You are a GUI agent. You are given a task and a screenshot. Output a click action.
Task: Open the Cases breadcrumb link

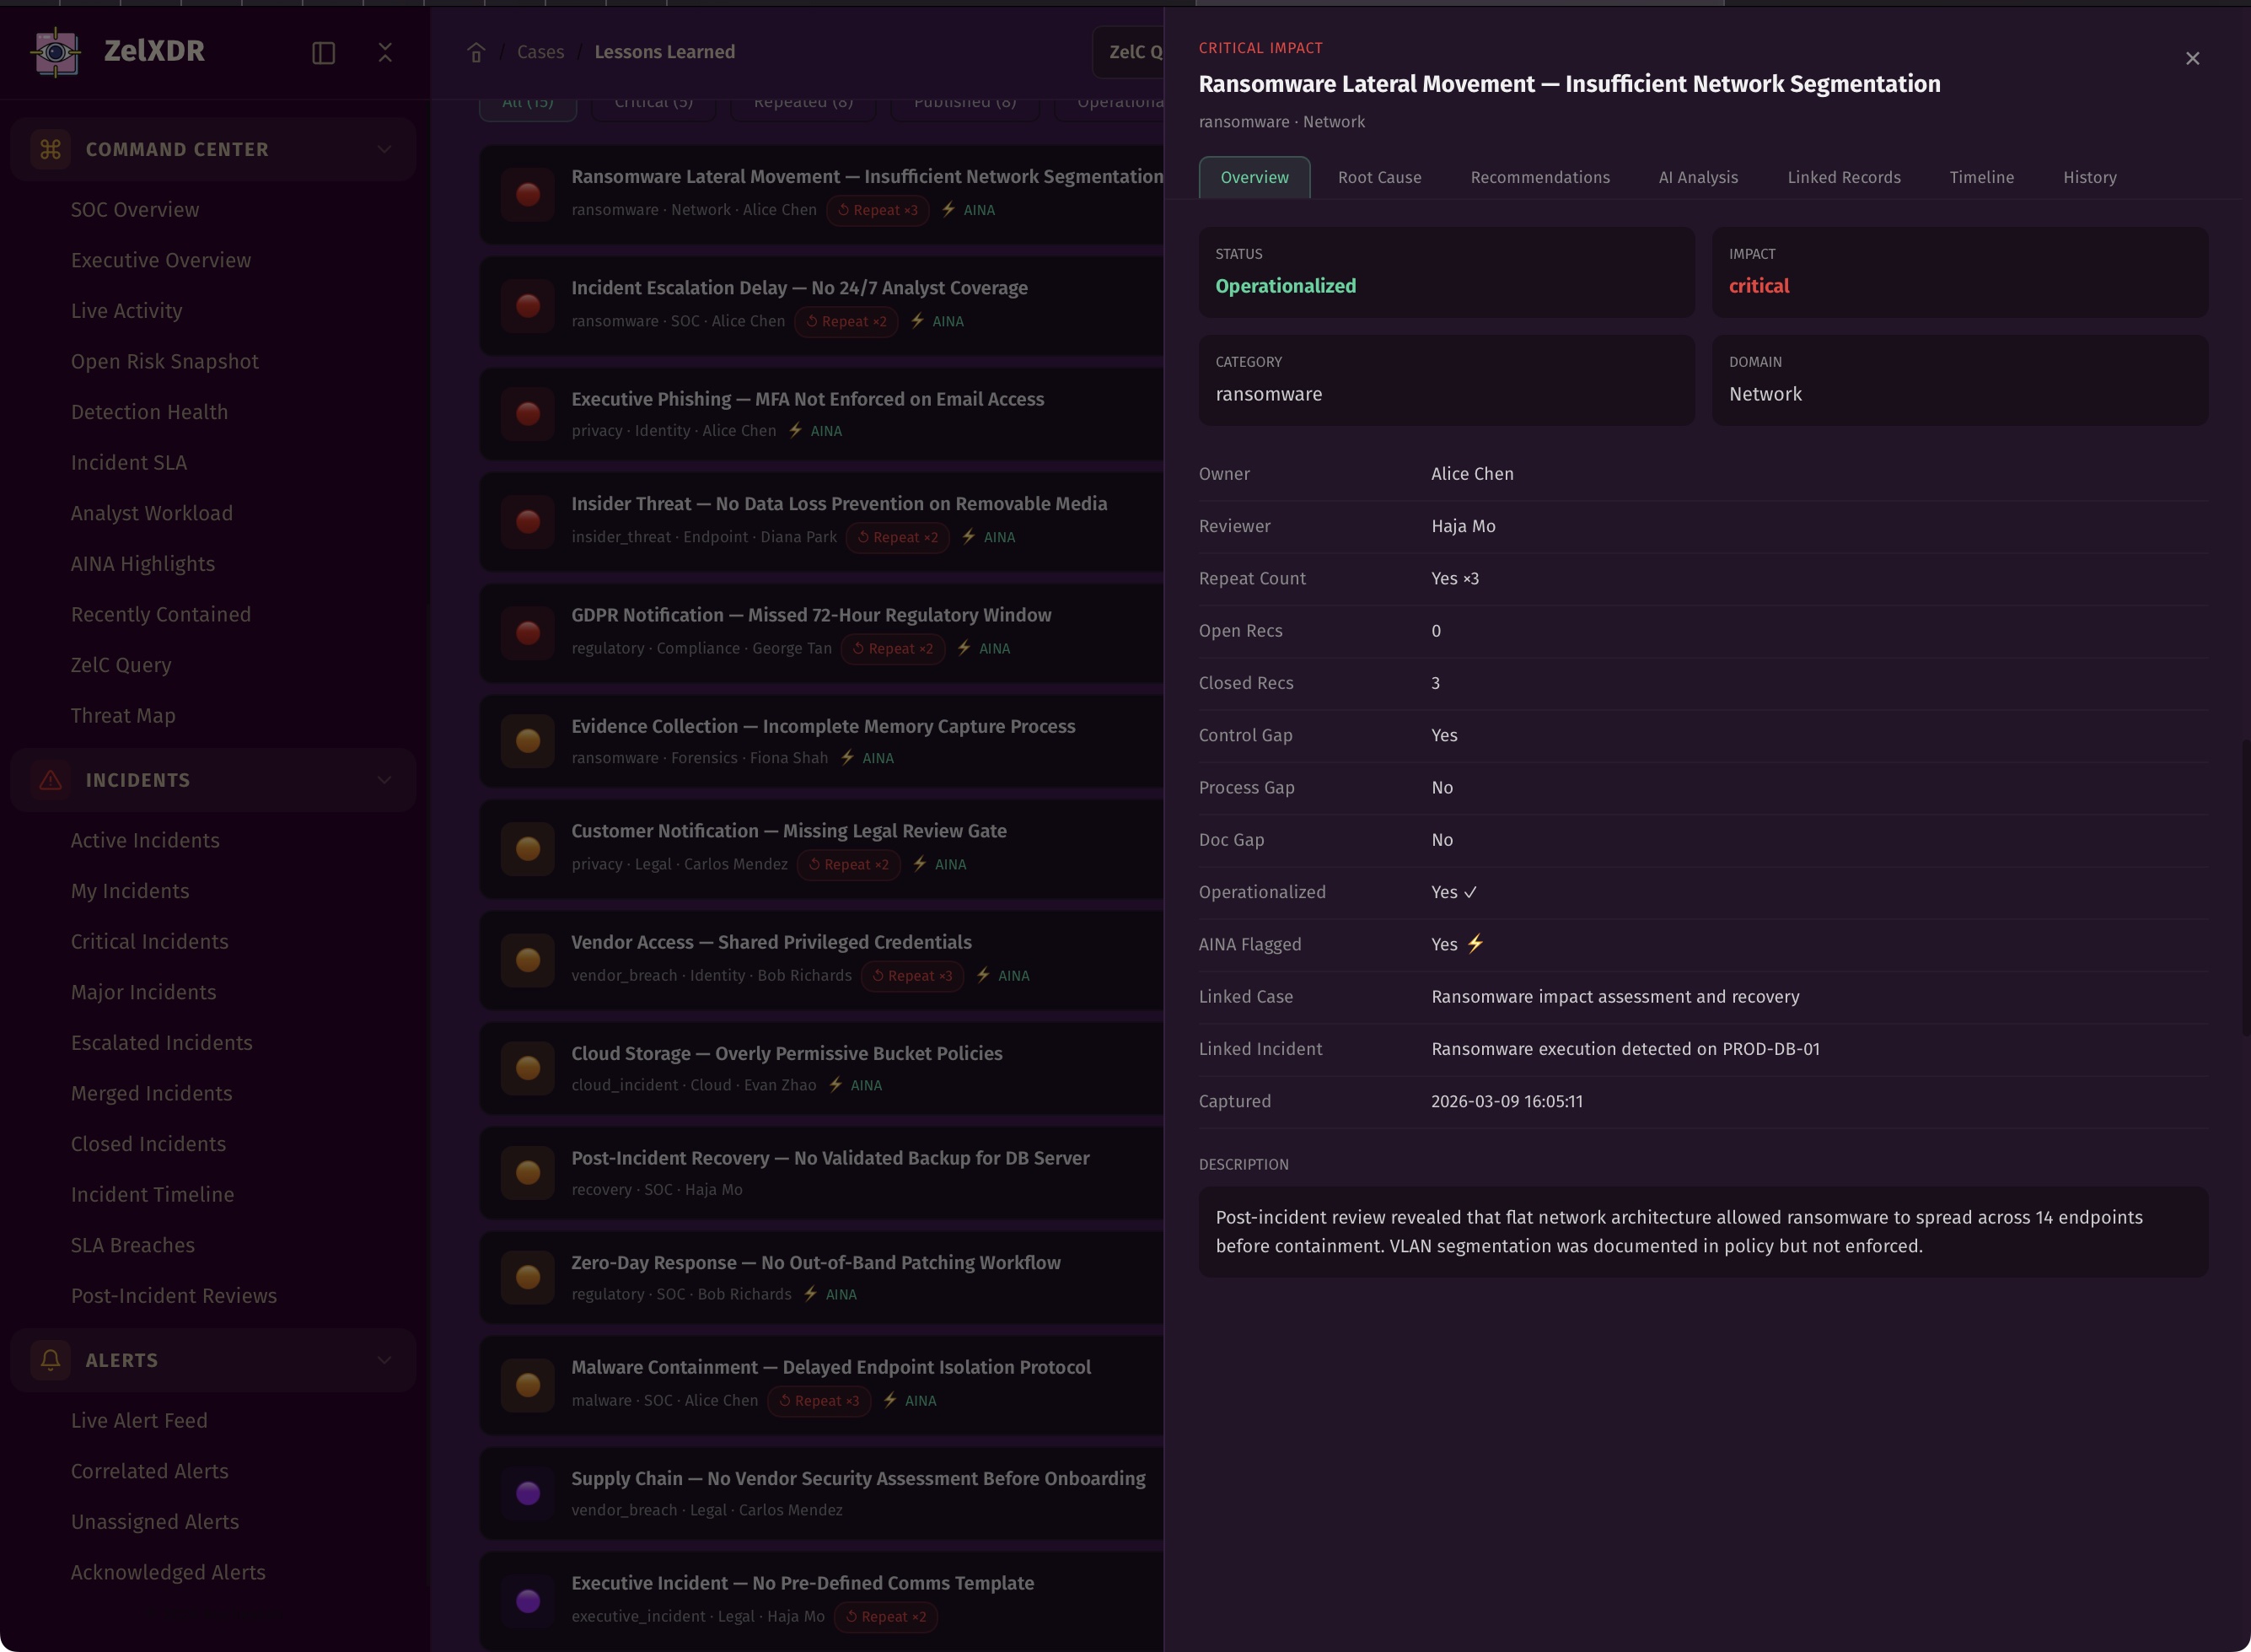[x=540, y=52]
